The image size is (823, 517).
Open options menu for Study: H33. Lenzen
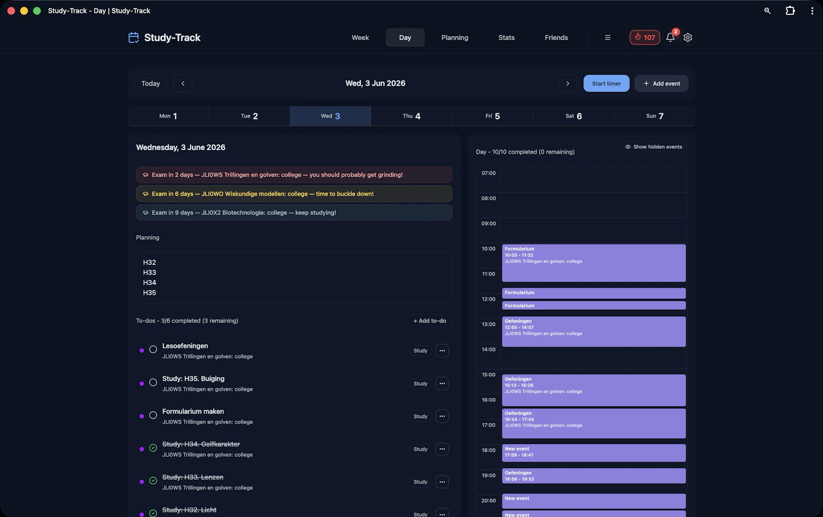click(x=442, y=482)
